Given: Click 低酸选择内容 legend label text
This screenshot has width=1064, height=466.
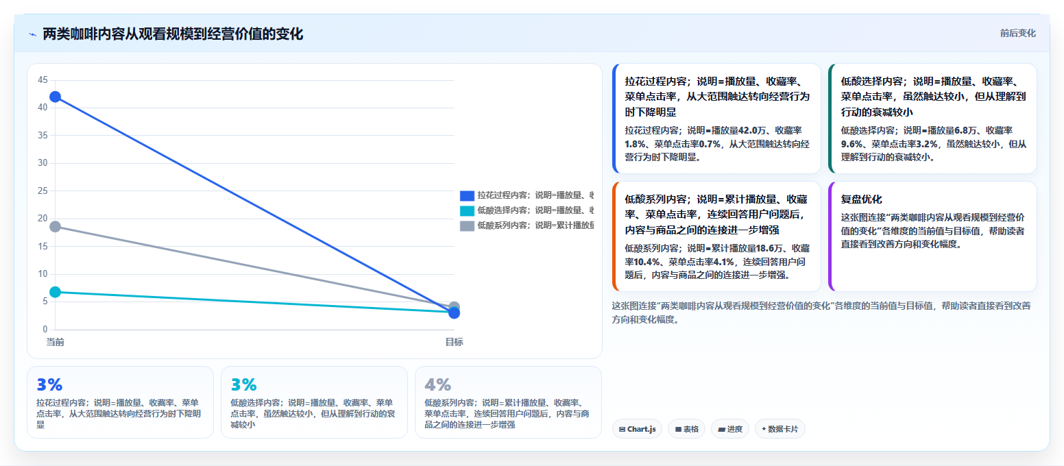Looking at the screenshot, I should [535, 210].
